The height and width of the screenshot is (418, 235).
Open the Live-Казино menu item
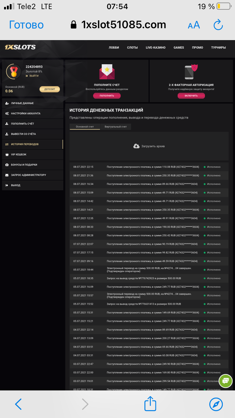[155, 48]
